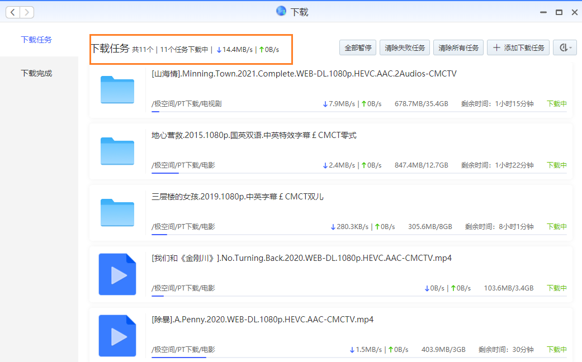Click 添加下载任务 button

click(518, 48)
